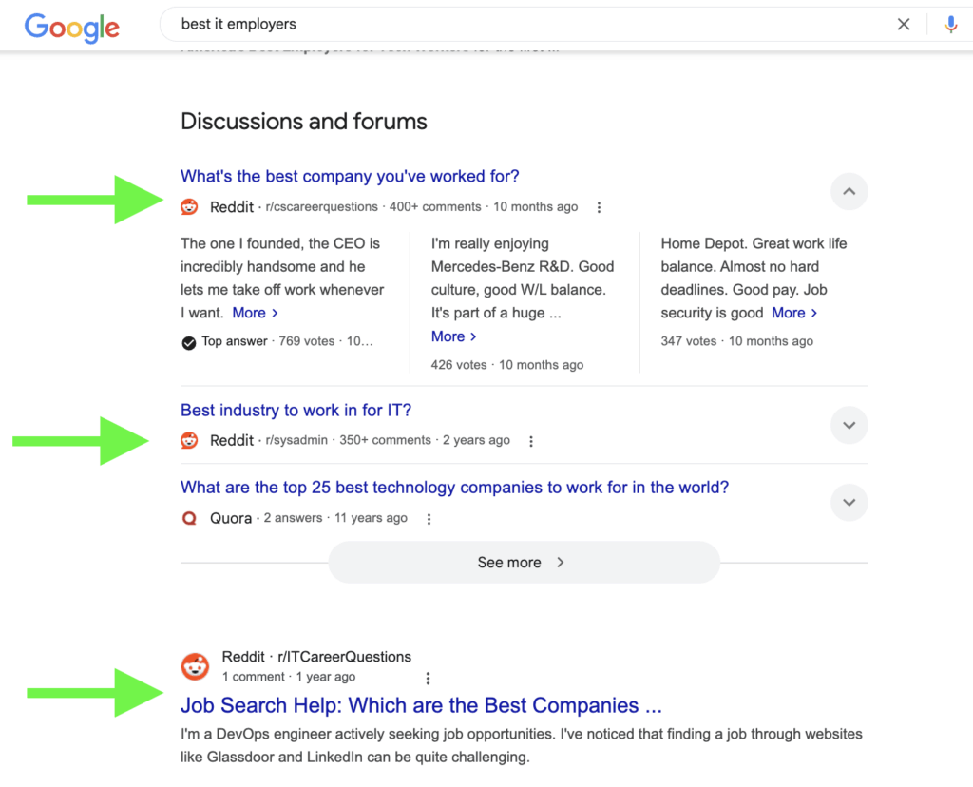Open three-dot menu for r/ITCareerQuestions result
This screenshot has height=787, width=973.
coord(428,678)
